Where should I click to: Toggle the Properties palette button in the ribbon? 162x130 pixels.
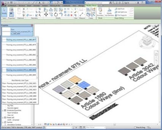tap(11, 15)
